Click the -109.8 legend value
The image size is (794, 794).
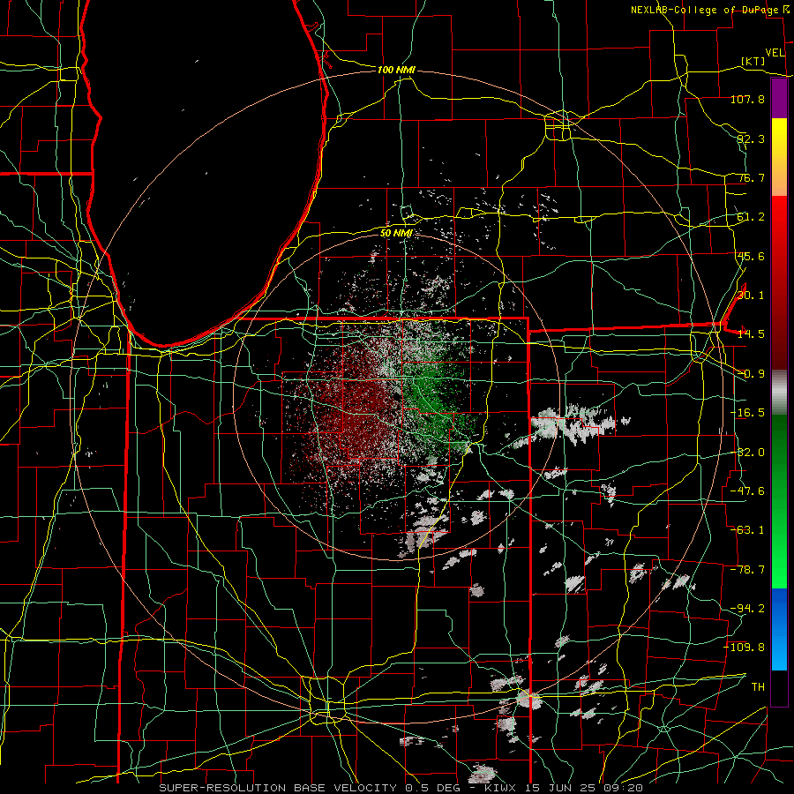(745, 648)
